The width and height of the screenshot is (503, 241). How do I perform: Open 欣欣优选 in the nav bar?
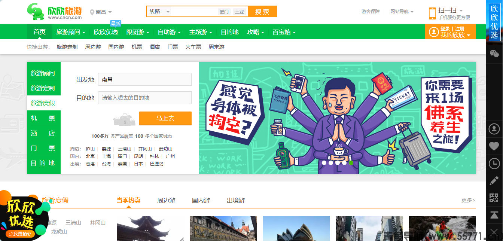tap(106, 32)
